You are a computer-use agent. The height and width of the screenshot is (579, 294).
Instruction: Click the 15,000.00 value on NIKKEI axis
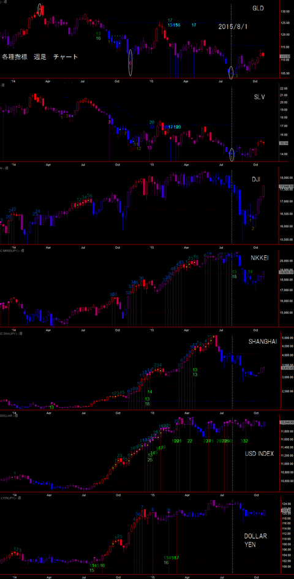(x=286, y=312)
